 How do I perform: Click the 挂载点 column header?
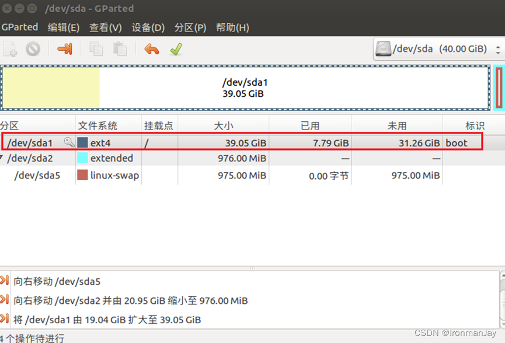(x=159, y=125)
